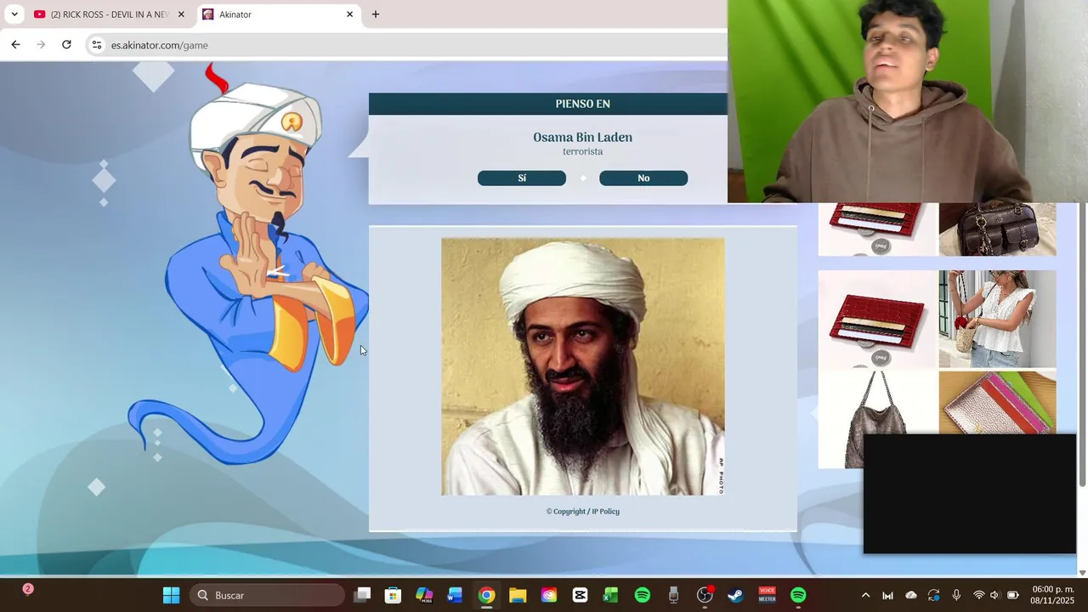Open the widgets notification badge icon
The height and width of the screenshot is (612, 1088).
[x=27, y=589]
